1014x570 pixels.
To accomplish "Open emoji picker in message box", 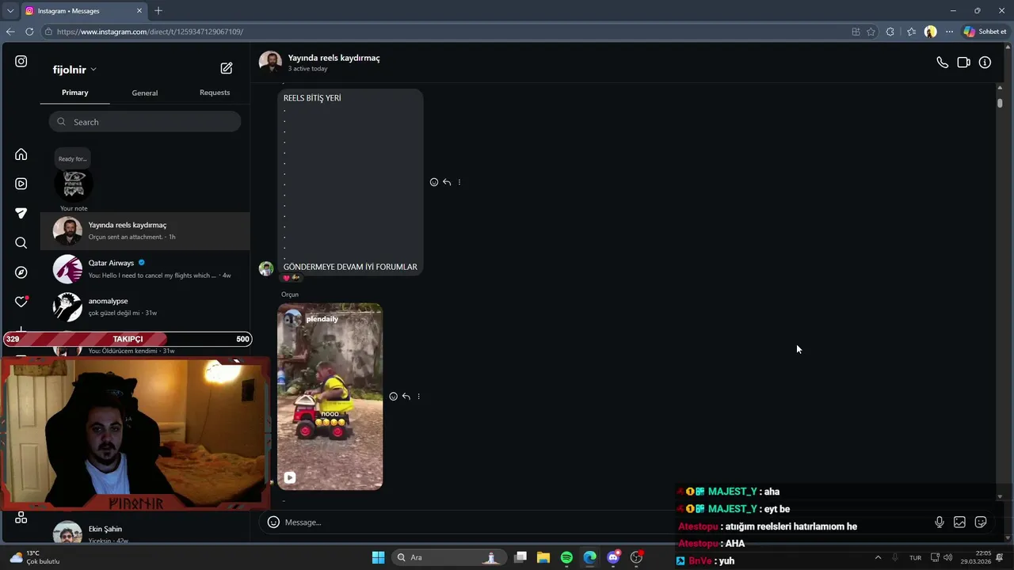I will pos(273,522).
